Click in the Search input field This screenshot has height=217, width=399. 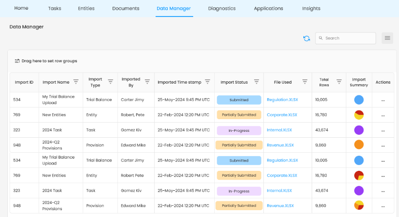[345, 38]
